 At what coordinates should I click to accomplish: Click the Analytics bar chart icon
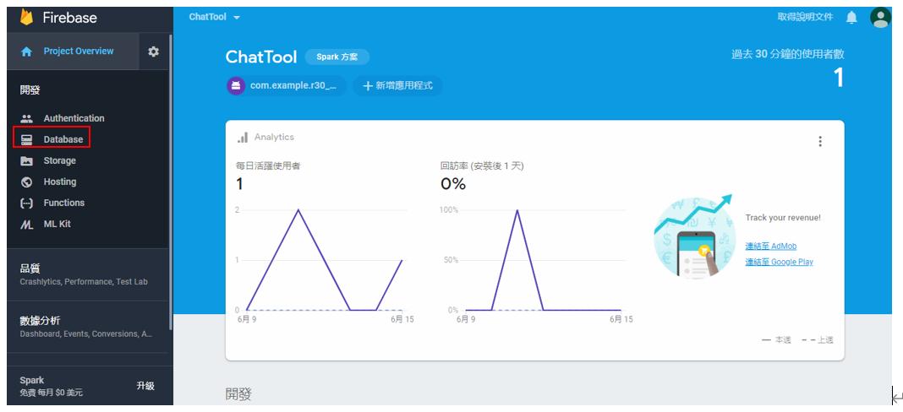243,138
